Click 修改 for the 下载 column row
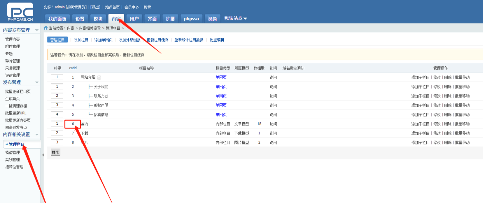This screenshot has width=483, height=203. [437, 133]
